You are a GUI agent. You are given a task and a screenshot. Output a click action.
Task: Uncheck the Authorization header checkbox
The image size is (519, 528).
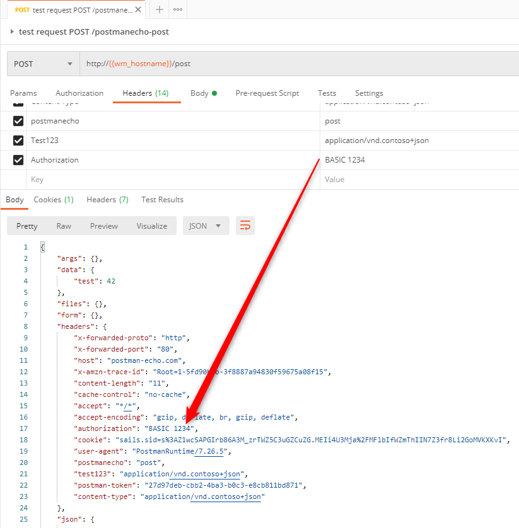click(x=18, y=160)
